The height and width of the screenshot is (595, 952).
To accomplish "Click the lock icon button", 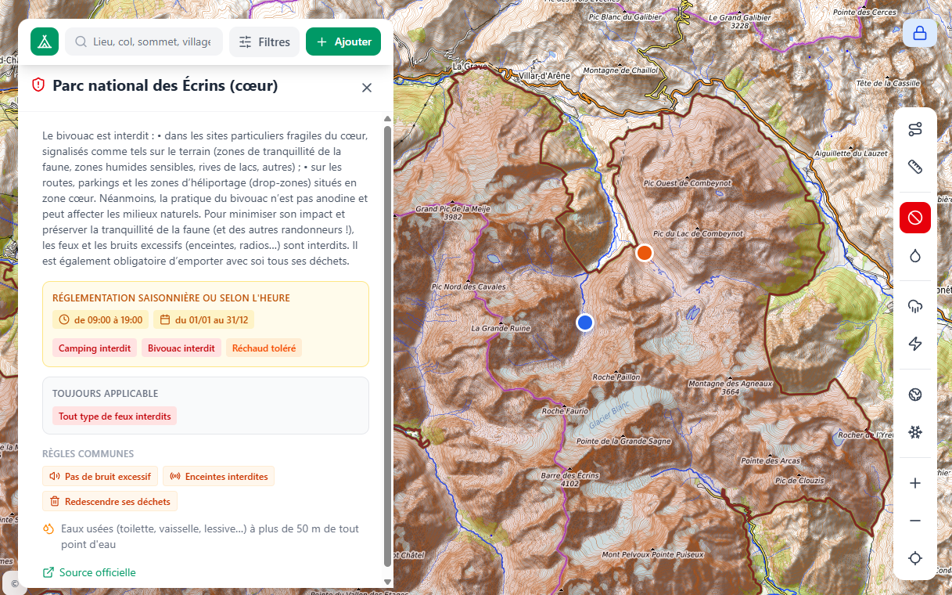I will click(x=920, y=33).
